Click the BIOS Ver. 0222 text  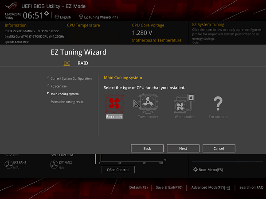point(48,31)
